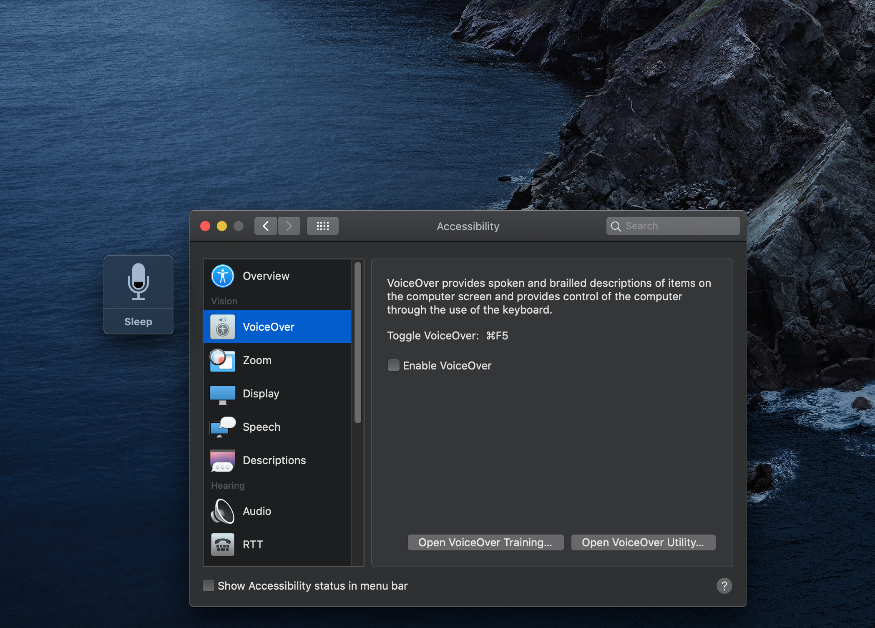This screenshot has height=628, width=875.
Task: Enable the VoiceOver checkbox
Action: (393, 366)
